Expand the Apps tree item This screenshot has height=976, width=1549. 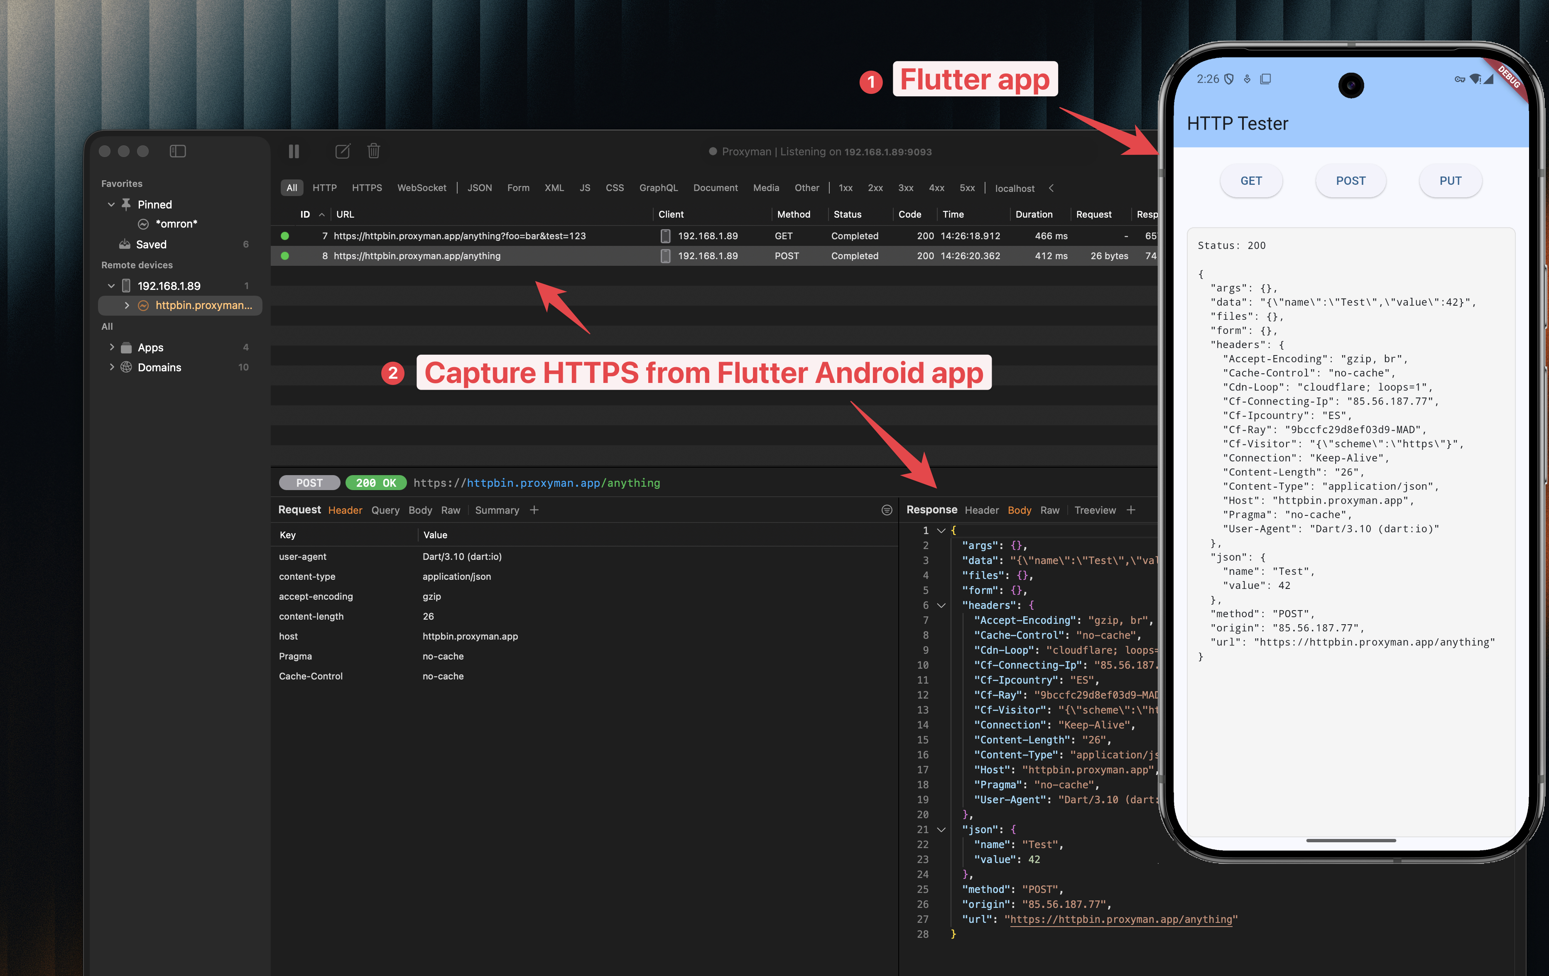coord(112,348)
